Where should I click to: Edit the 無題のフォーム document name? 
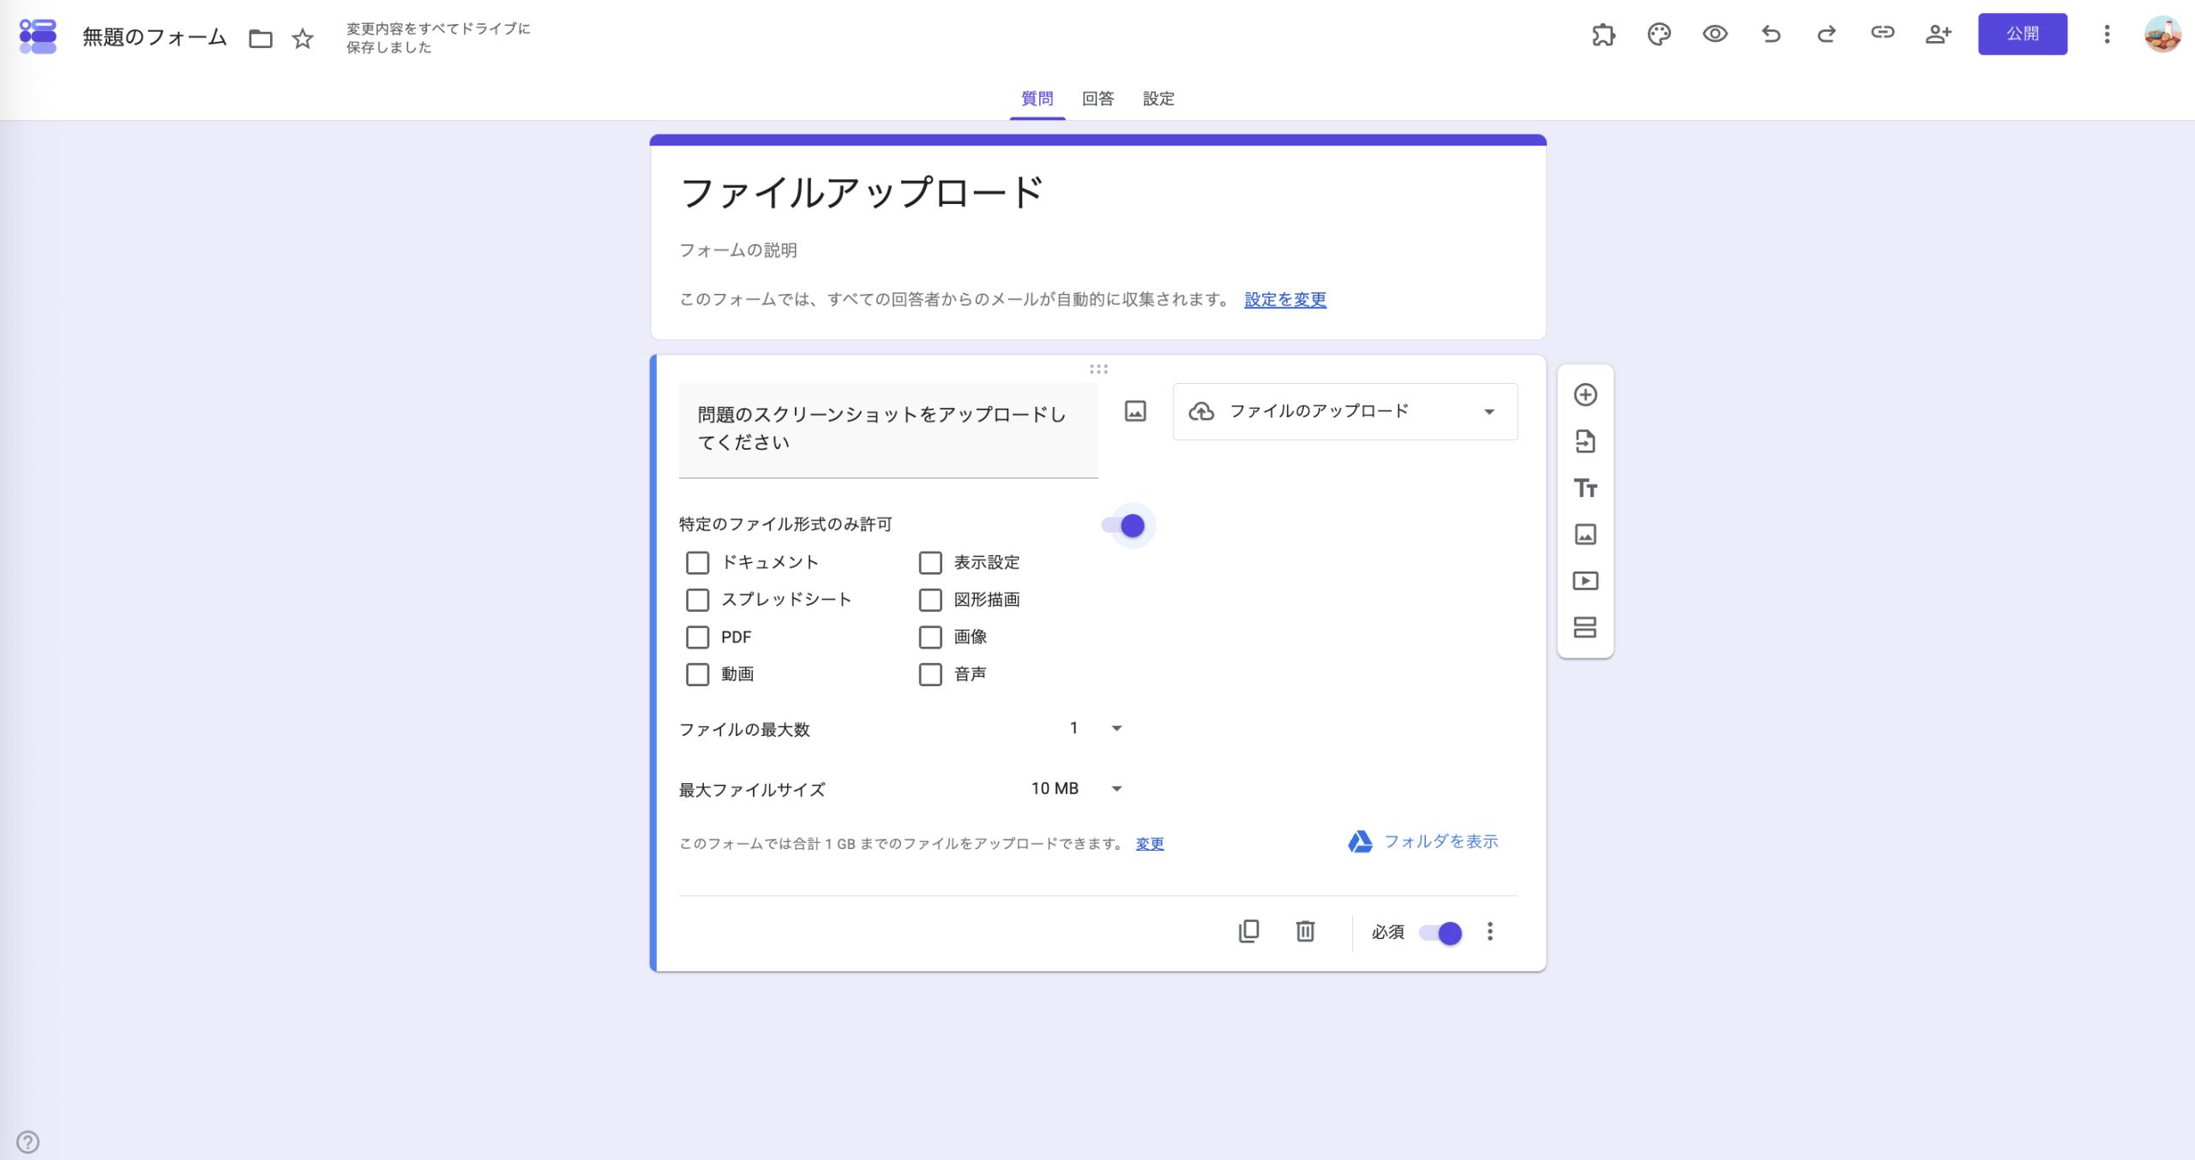tap(154, 37)
